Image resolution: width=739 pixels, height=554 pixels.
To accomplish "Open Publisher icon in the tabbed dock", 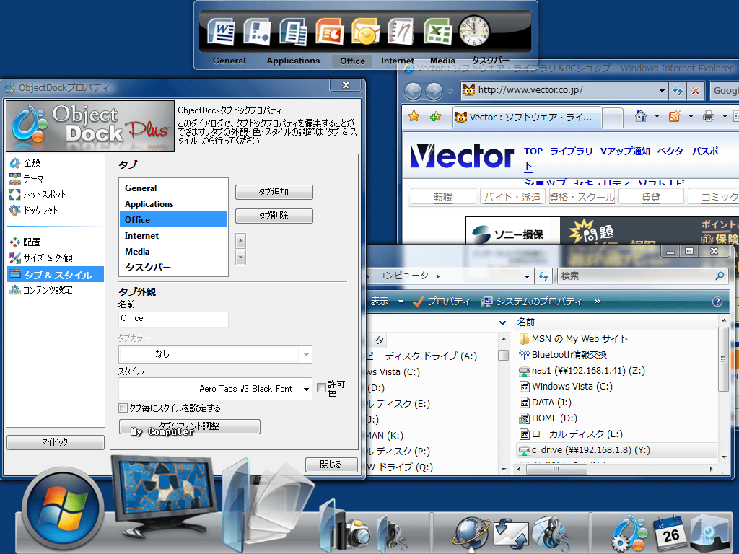I will click(293, 32).
